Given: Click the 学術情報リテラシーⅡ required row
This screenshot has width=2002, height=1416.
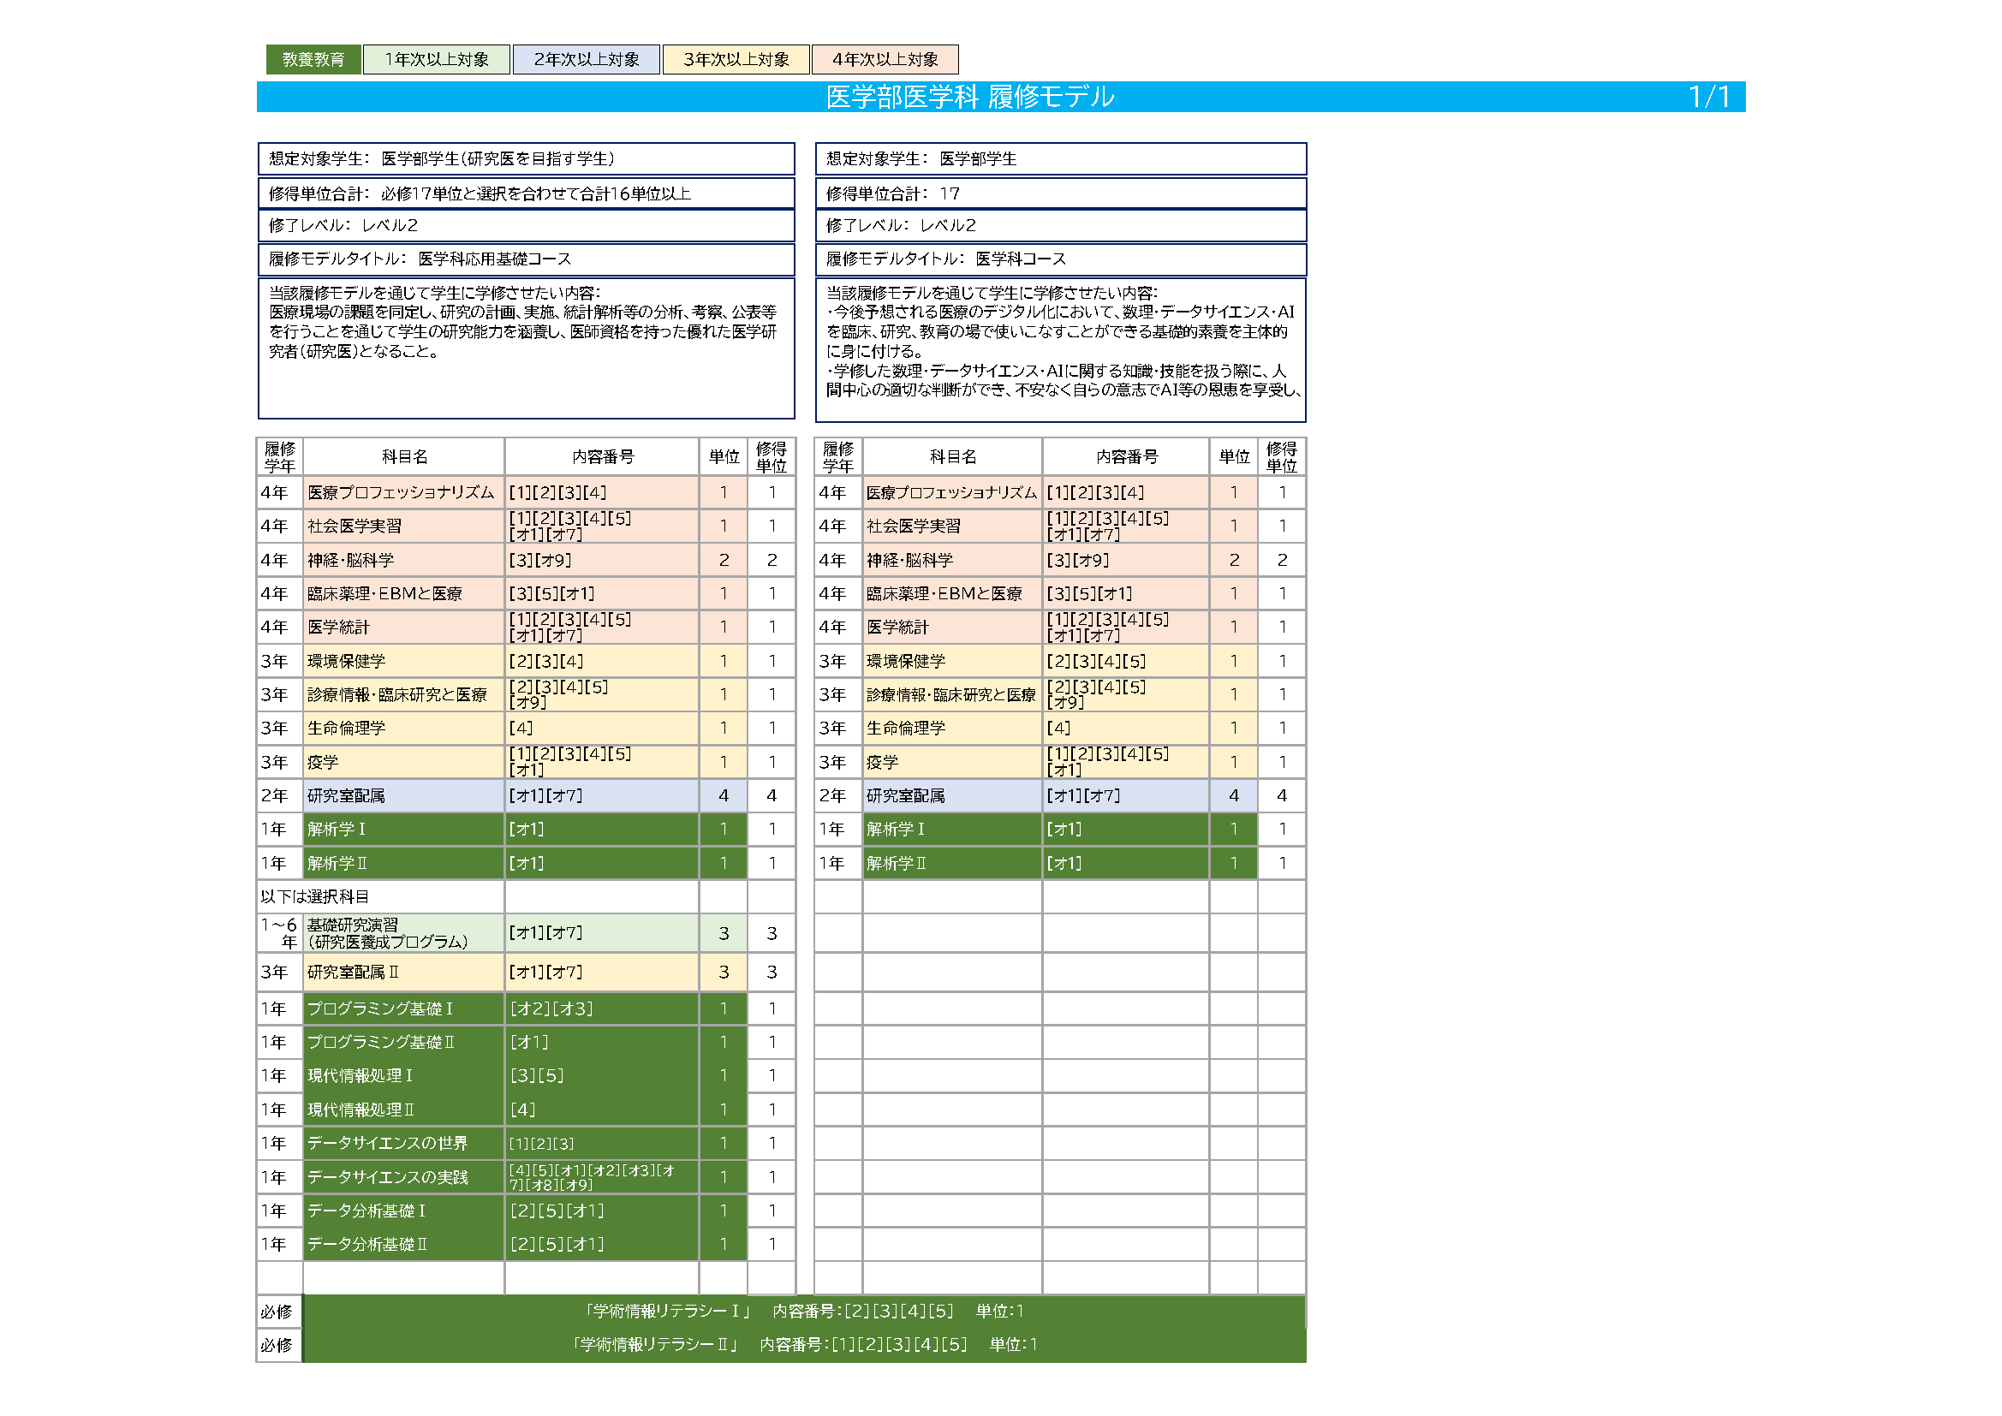Looking at the screenshot, I should click(x=803, y=1344).
